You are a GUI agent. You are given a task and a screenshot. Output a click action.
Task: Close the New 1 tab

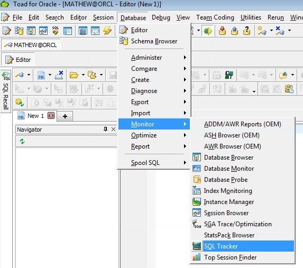click(x=51, y=116)
